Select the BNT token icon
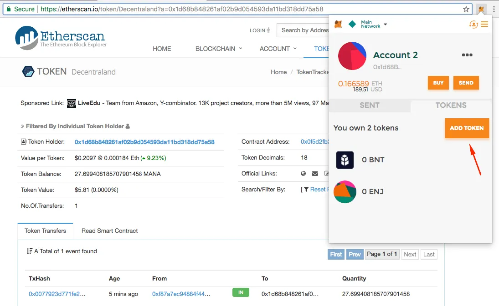Screen dimensions: 499x306 [x=345, y=160]
